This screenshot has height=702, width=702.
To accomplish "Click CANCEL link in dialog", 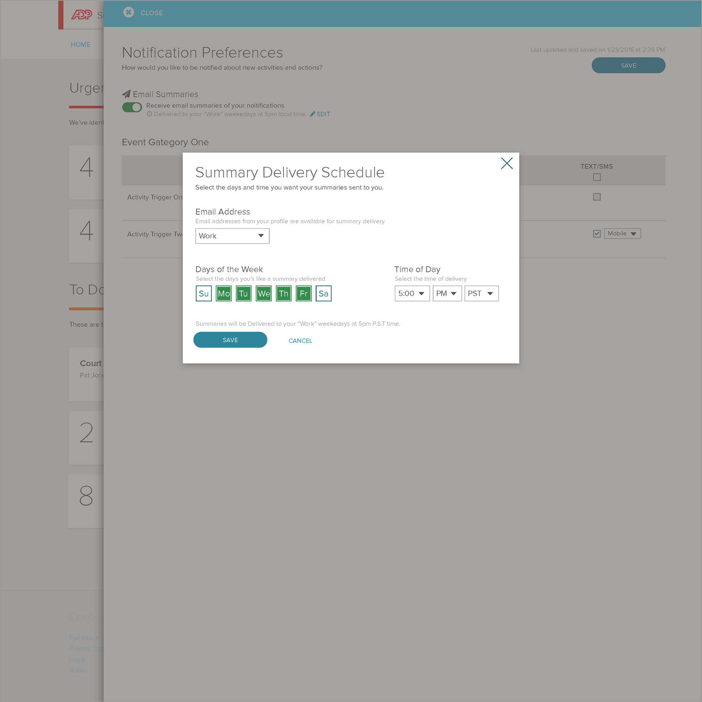I will (x=300, y=341).
